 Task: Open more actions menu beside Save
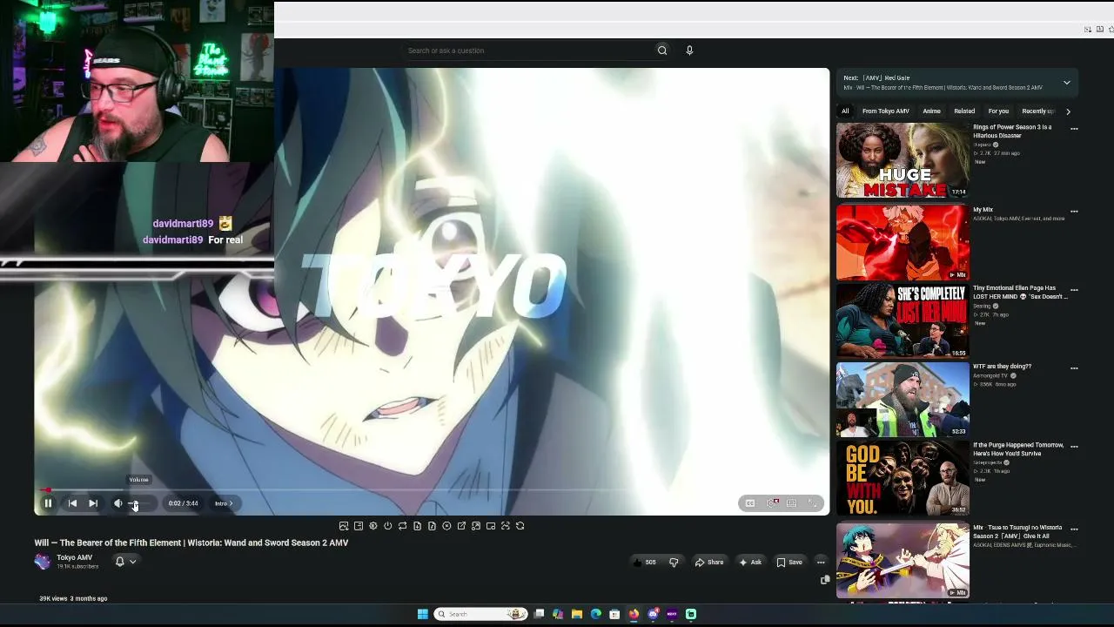[x=821, y=563]
